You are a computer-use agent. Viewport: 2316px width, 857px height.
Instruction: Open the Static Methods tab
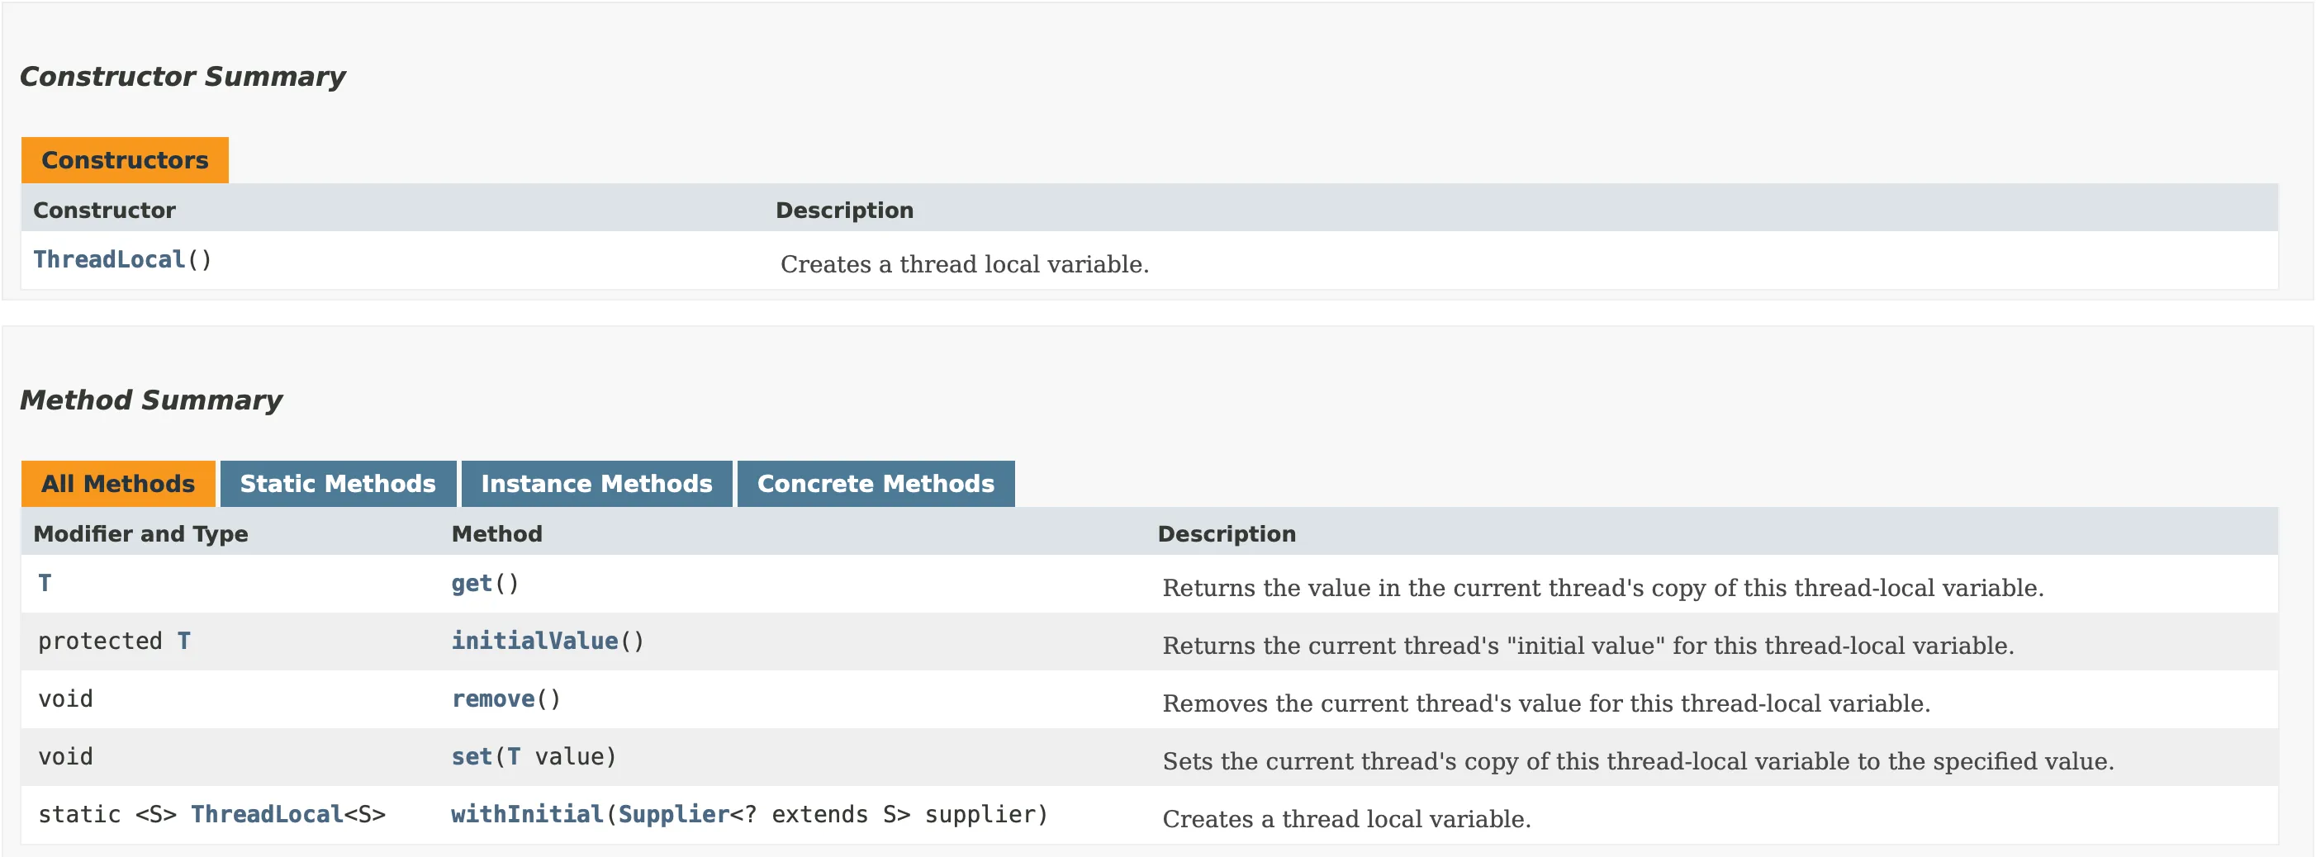pos(337,483)
